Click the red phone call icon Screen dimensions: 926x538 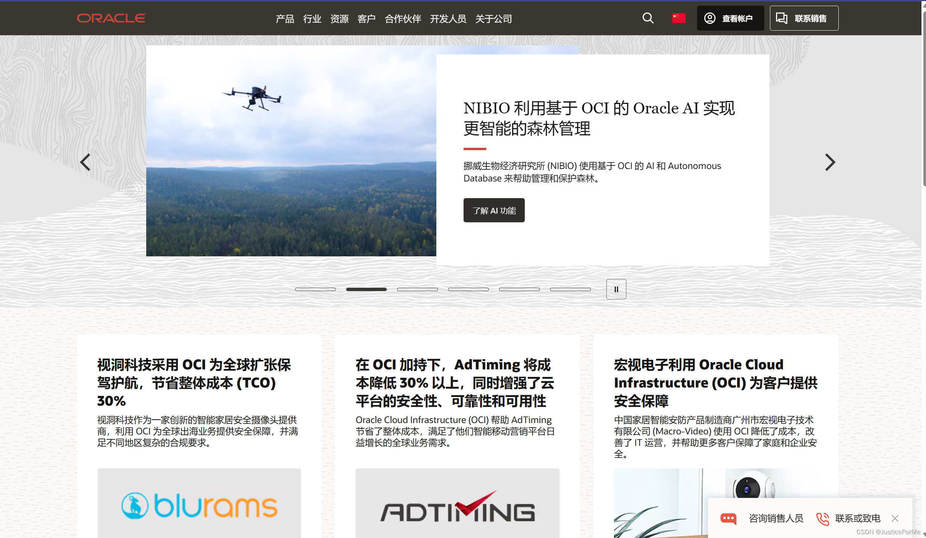click(x=822, y=518)
